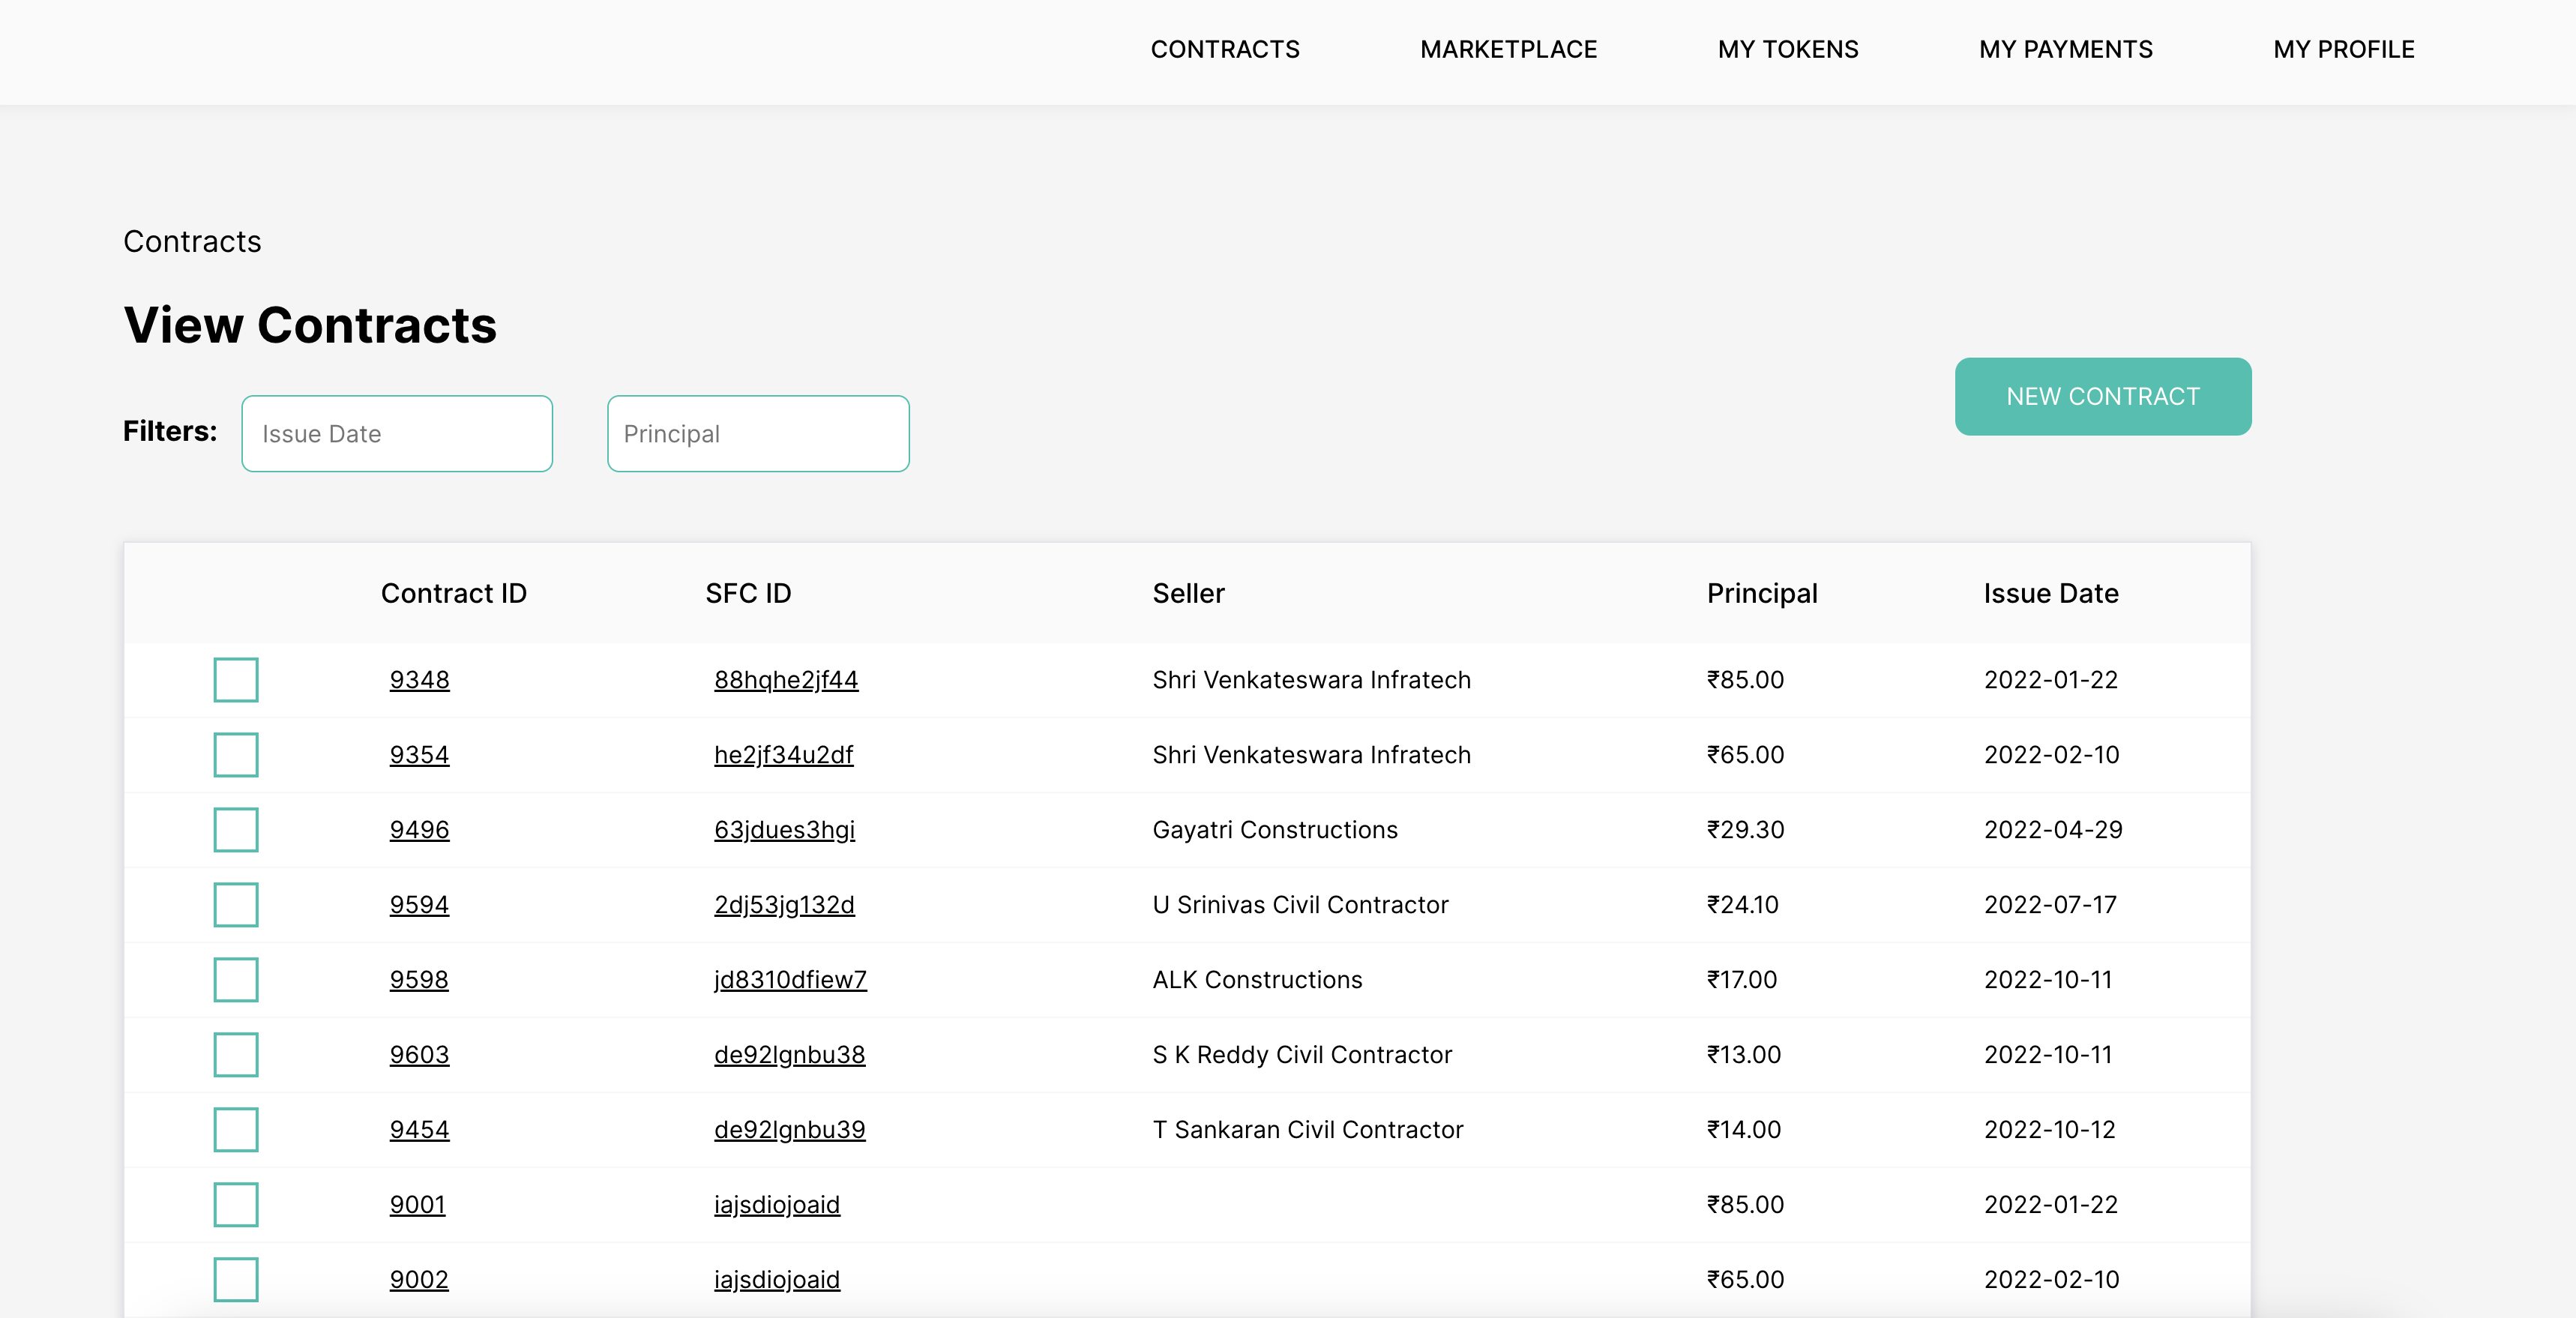Open iajsdiojoaid link in row 9001
The height and width of the screenshot is (1318, 2576).
click(777, 1204)
